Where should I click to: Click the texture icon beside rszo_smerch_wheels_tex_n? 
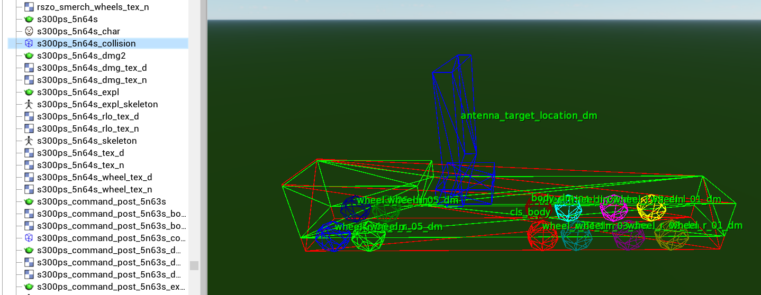(29, 7)
